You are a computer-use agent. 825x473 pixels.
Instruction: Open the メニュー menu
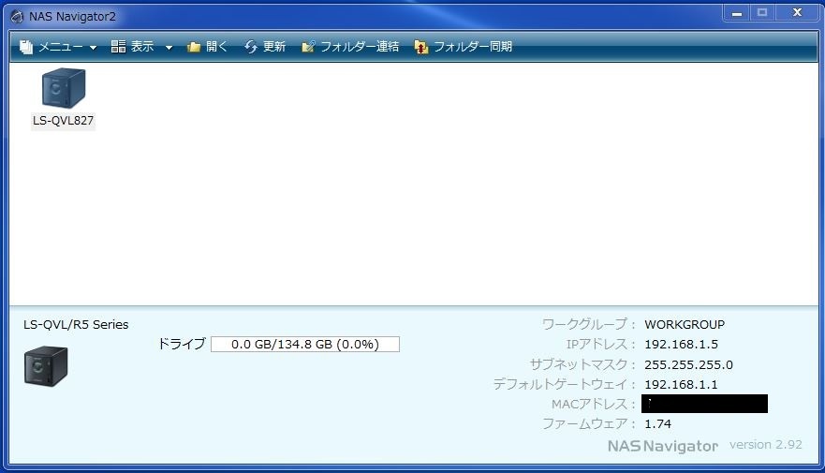[58, 47]
